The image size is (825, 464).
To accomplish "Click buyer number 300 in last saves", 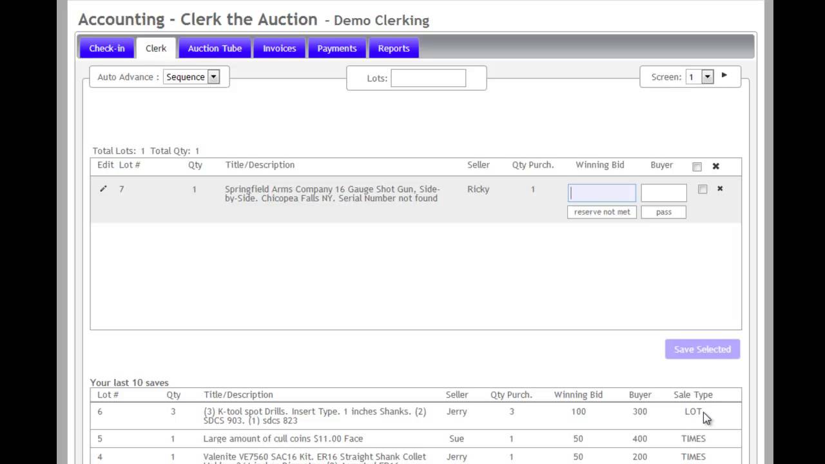I will point(640,411).
